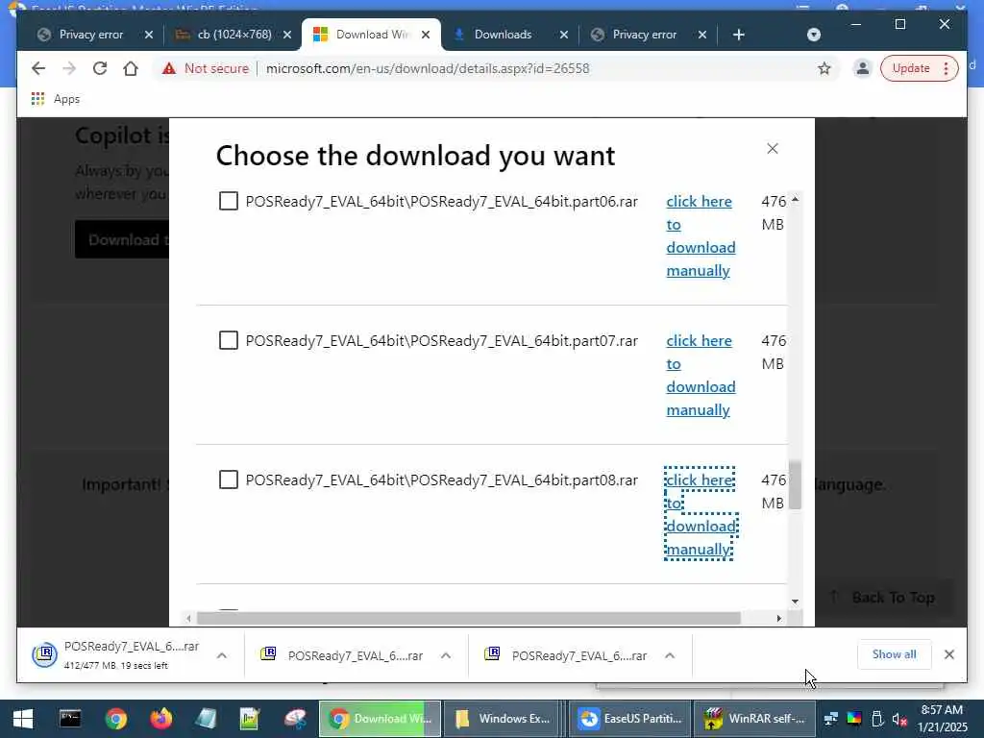984x738 pixels.
Task: Open the browser home page
Action: tap(131, 68)
